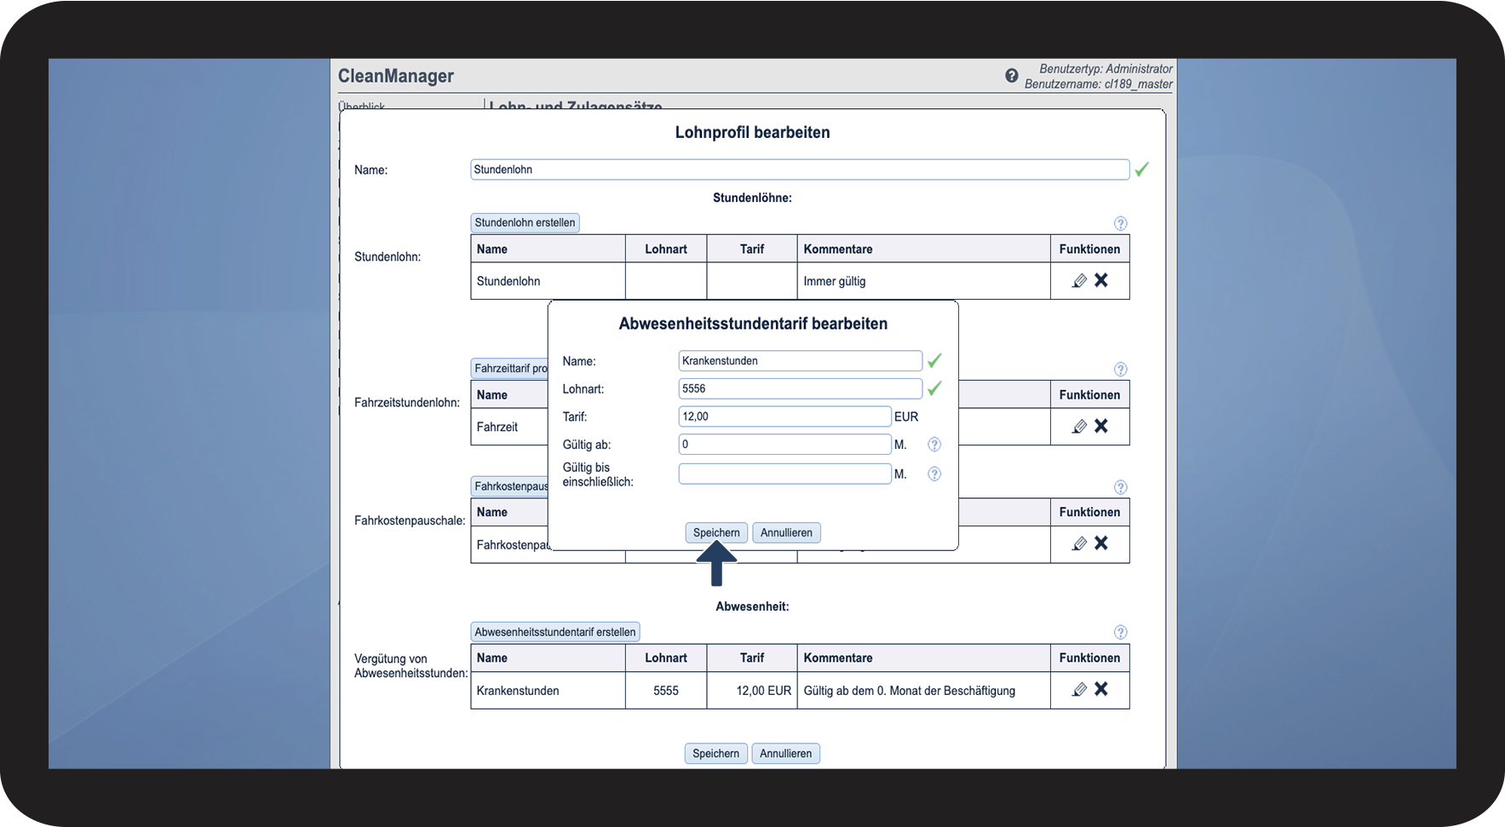The height and width of the screenshot is (827, 1505).
Task: Edit the Stundenlohn row with pencil icon
Action: coord(1079,280)
